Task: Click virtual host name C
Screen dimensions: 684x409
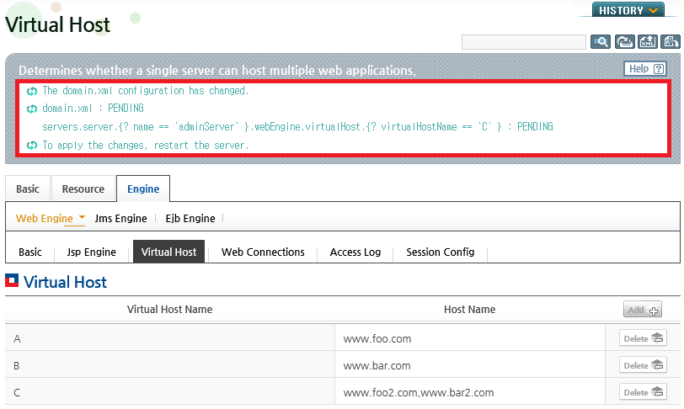Action: [x=17, y=393]
